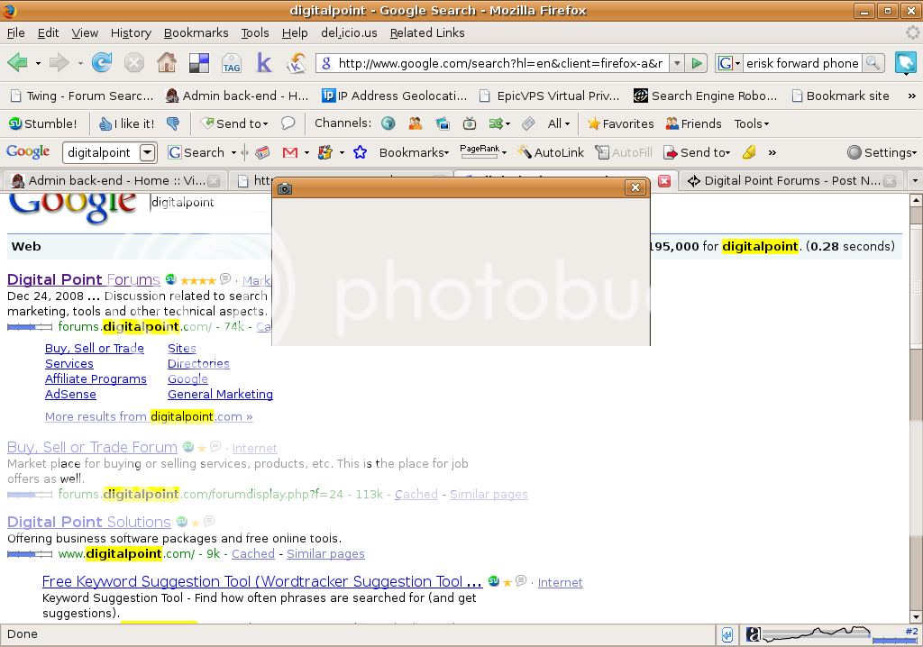The height and width of the screenshot is (647, 923).
Task: Open Gmail from the Google toolbar
Action: tap(290, 152)
